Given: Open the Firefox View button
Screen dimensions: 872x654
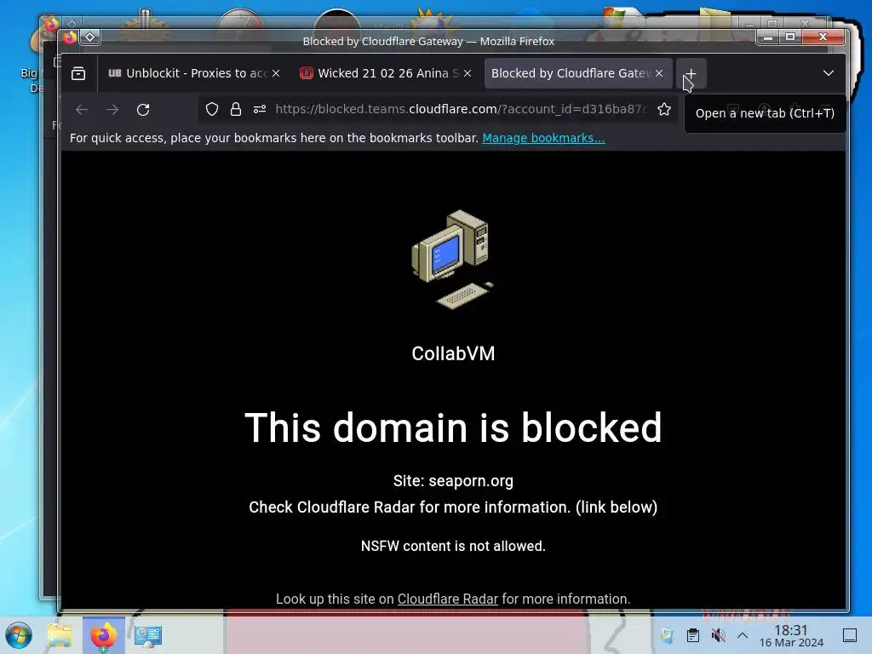Looking at the screenshot, I should [78, 73].
